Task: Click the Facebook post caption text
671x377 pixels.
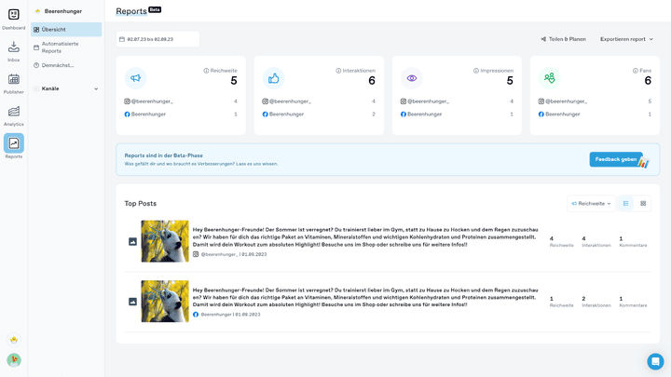Action: point(365,298)
